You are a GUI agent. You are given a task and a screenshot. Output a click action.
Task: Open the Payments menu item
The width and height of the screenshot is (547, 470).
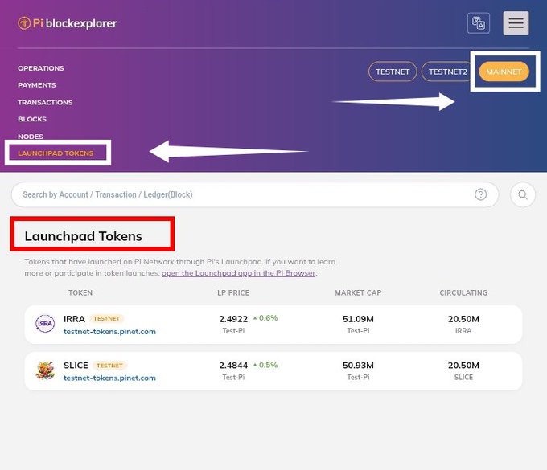coord(37,85)
